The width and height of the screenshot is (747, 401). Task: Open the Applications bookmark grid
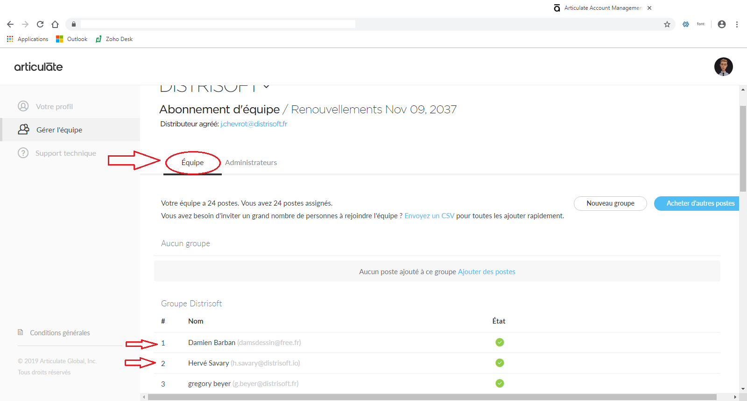pyautogui.click(x=28, y=39)
